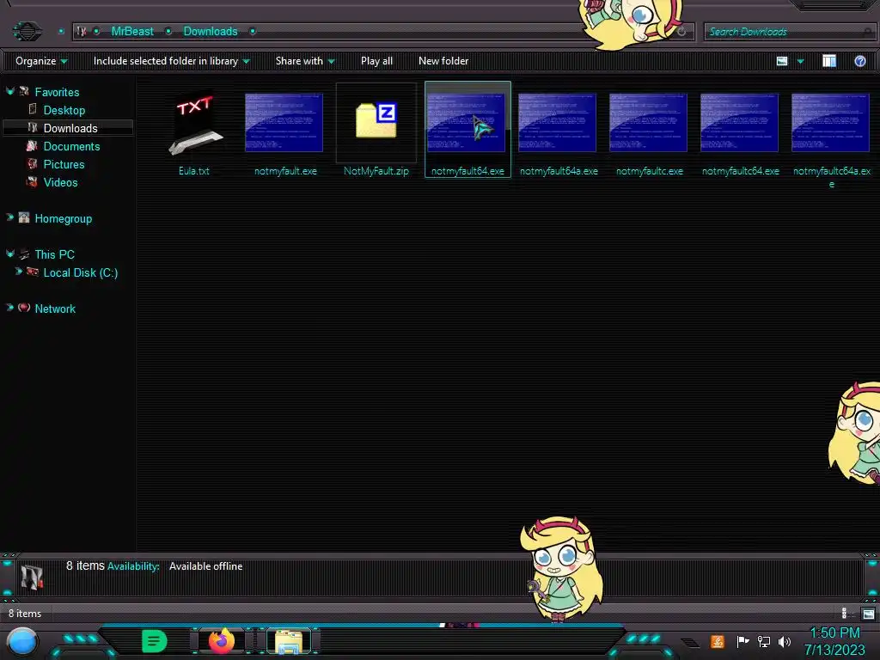
Task: Click the 'notmyfaultc64.exe' file name
Action: (740, 171)
